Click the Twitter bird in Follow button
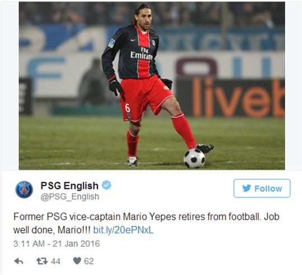The image size is (302, 275). (247, 188)
